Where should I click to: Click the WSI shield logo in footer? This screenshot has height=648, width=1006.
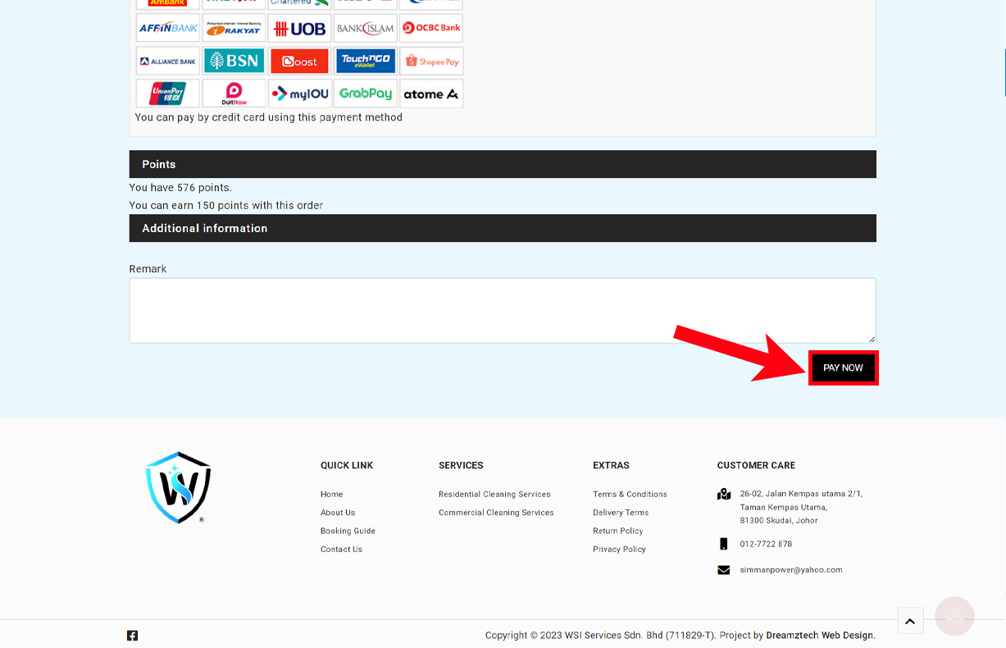179,487
